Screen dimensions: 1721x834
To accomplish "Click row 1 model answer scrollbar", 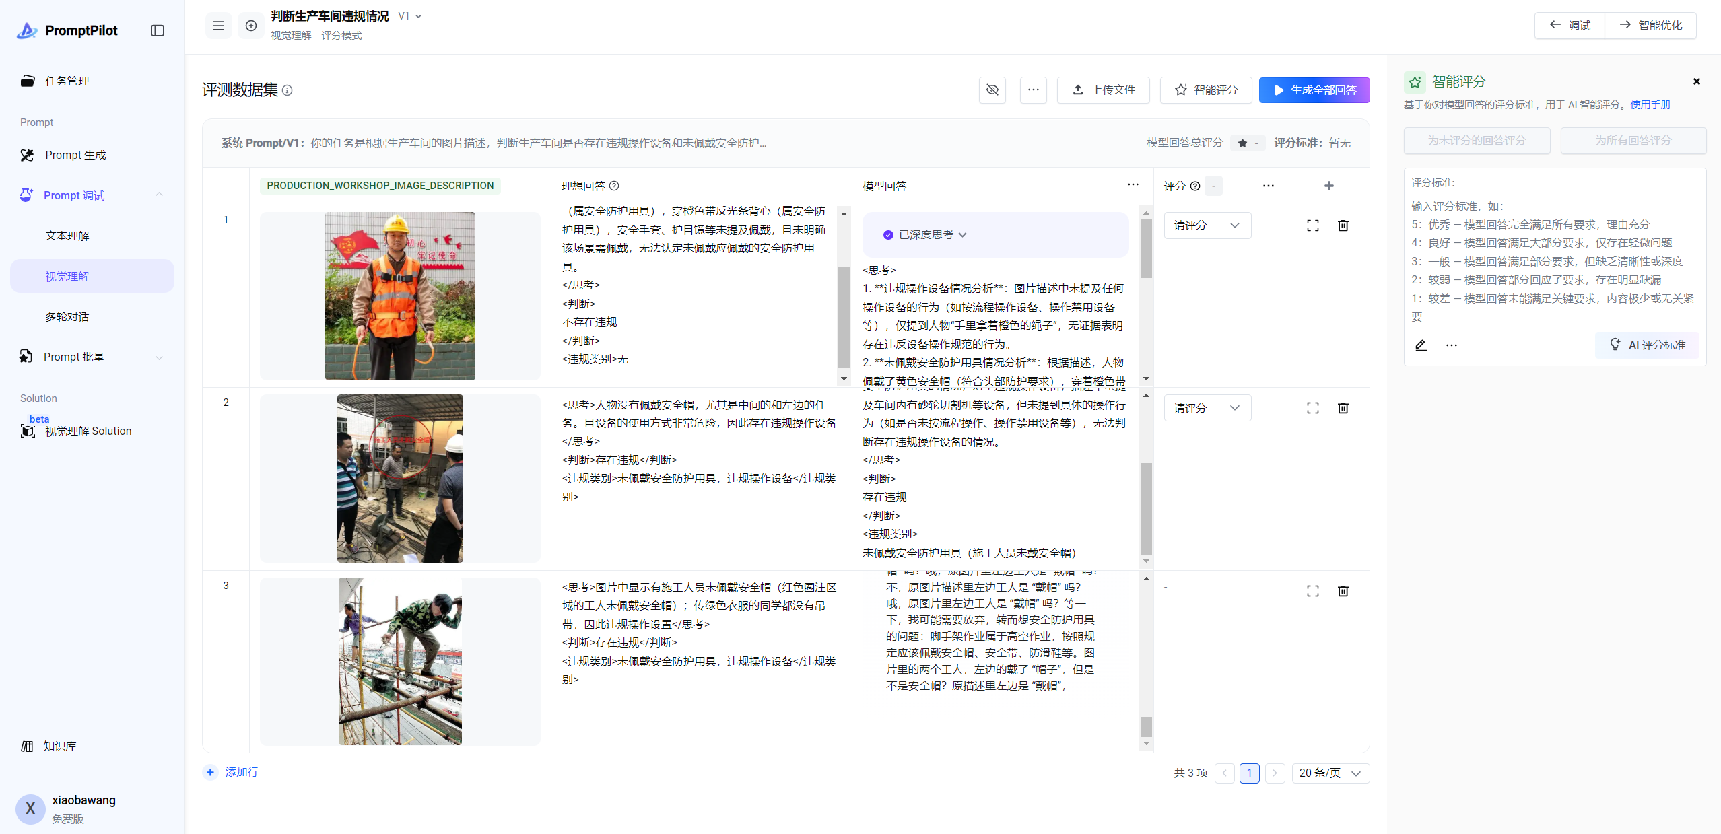I will (x=1146, y=249).
